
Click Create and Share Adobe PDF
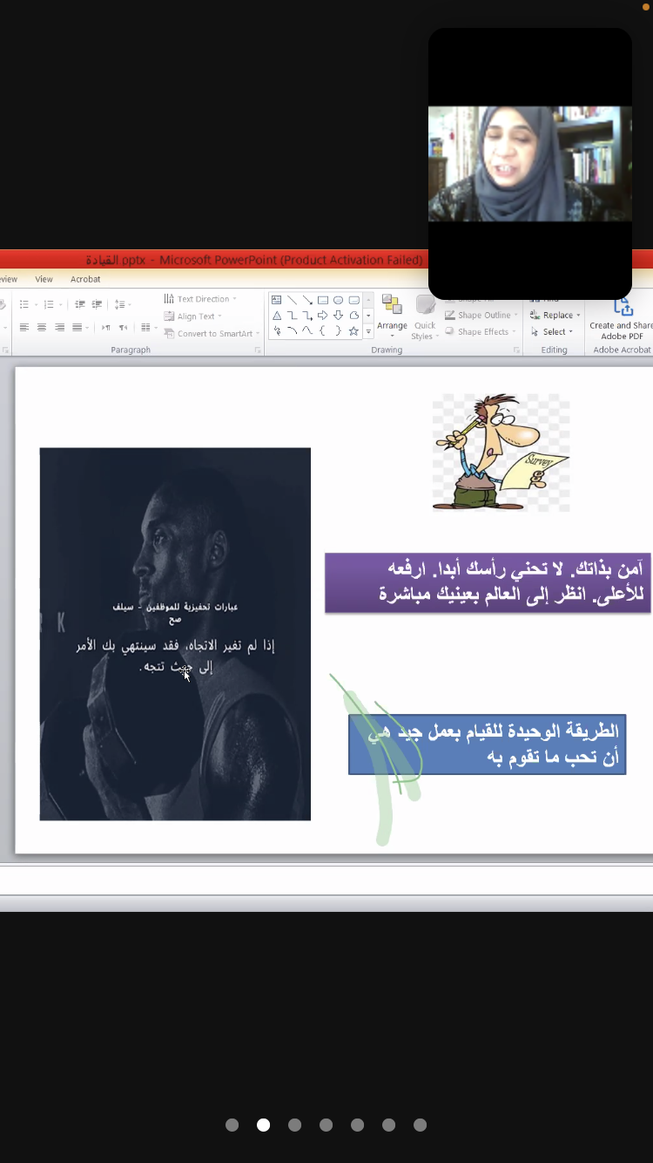[621, 319]
